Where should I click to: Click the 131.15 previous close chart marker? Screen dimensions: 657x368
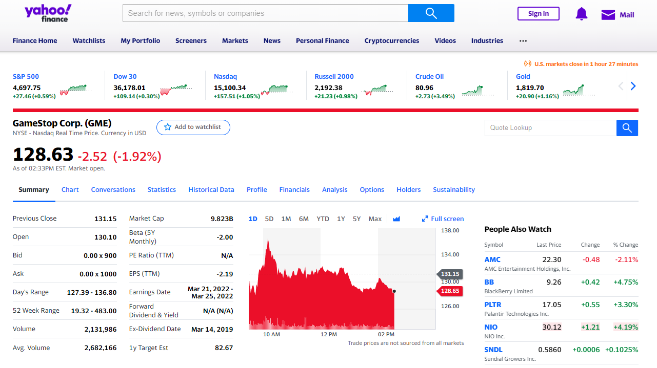450,274
